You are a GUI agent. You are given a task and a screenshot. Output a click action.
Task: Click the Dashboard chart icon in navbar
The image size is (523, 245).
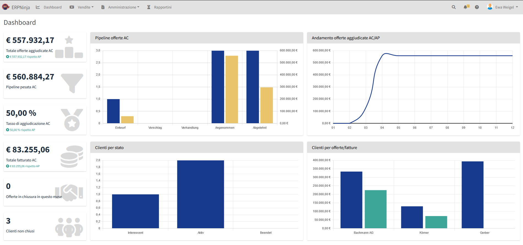pos(38,7)
